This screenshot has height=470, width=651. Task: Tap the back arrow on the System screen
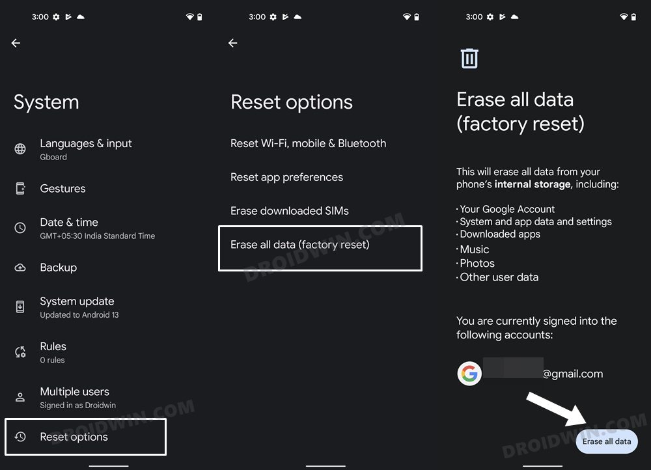tap(16, 43)
